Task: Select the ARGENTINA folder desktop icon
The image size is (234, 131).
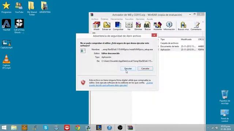Action: click(x=45, y=7)
